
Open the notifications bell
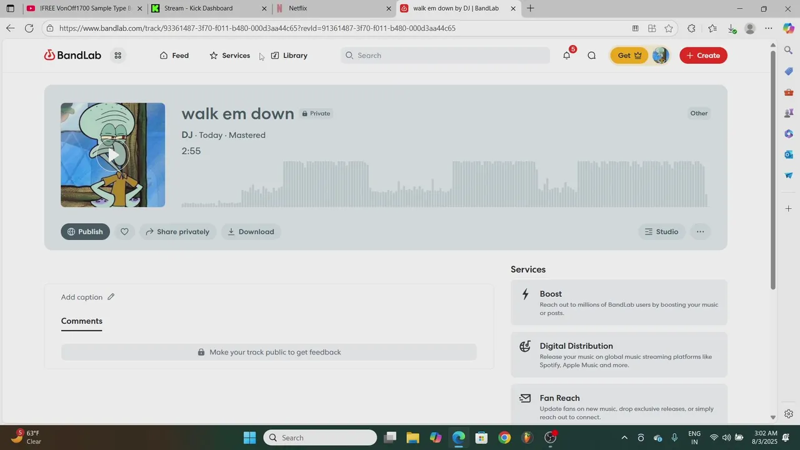pyautogui.click(x=567, y=55)
